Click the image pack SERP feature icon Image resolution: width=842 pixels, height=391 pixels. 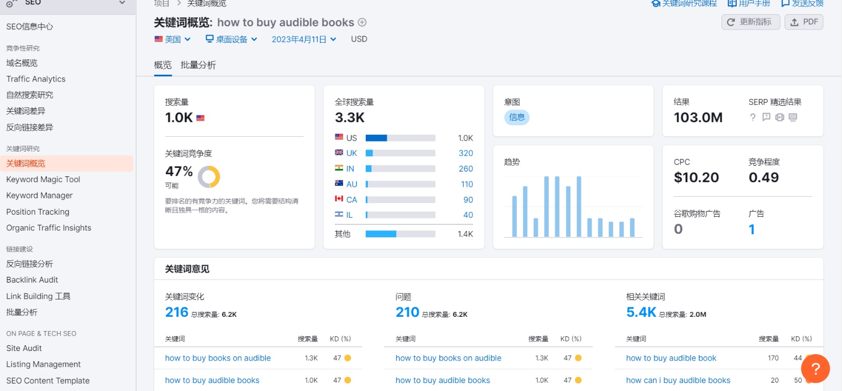[x=793, y=117]
